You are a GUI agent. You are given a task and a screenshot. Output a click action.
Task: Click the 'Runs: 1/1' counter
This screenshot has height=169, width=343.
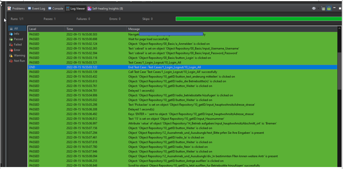pyautogui.click(x=17, y=19)
